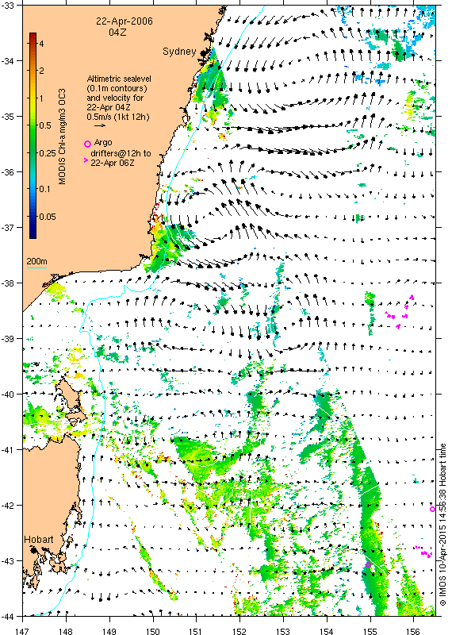The height and width of the screenshot is (635, 452).
Task: Click the longitude 147 axis label
Action: 22,630
